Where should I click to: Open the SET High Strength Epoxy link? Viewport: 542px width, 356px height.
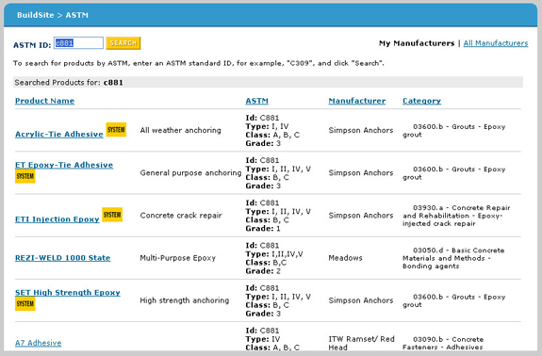(68, 293)
